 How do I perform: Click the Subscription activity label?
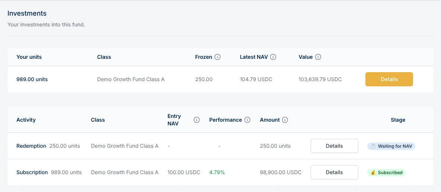[x=32, y=172]
